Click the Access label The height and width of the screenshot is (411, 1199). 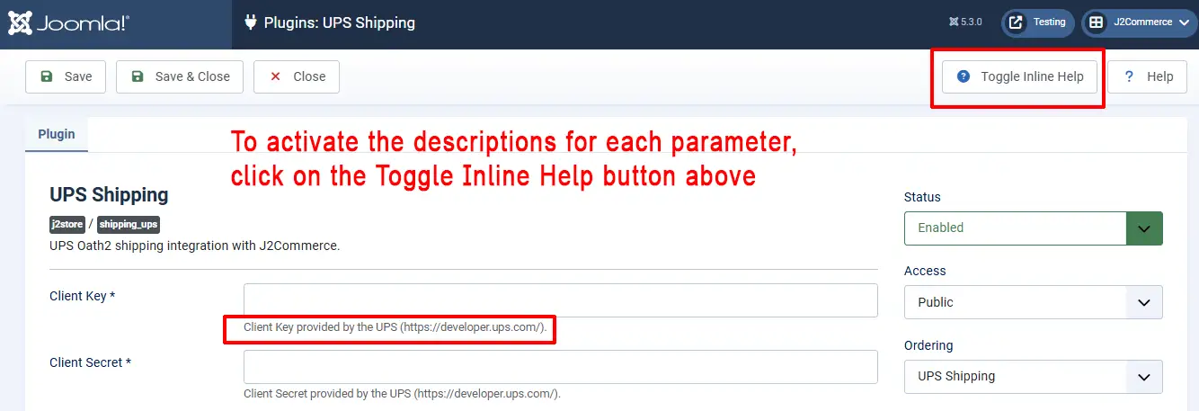click(x=925, y=271)
